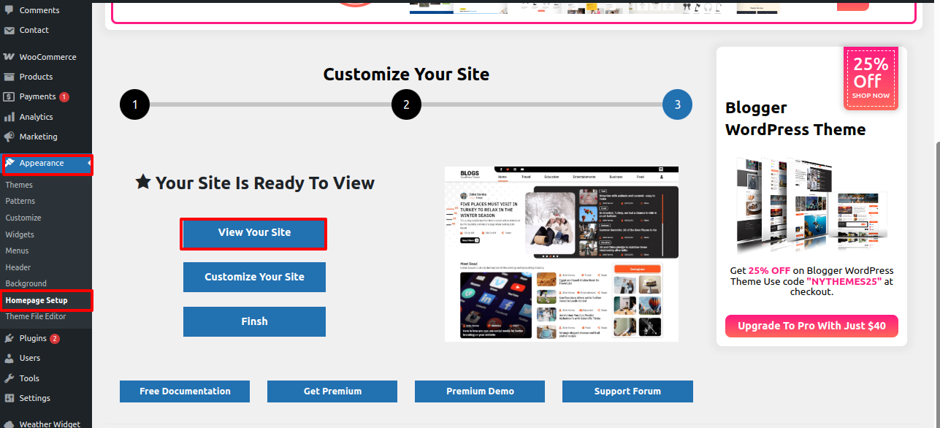Open the WooCommerce menu
Image resolution: width=940 pixels, height=428 pixels.
click(46, 57)
